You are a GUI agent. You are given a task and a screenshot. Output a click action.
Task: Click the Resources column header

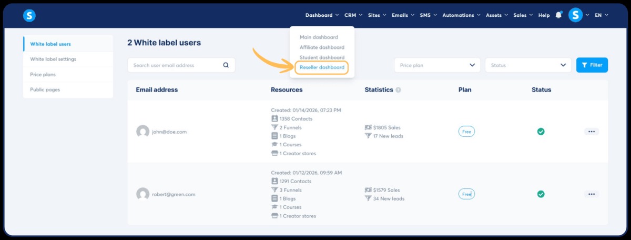[287, 90]
